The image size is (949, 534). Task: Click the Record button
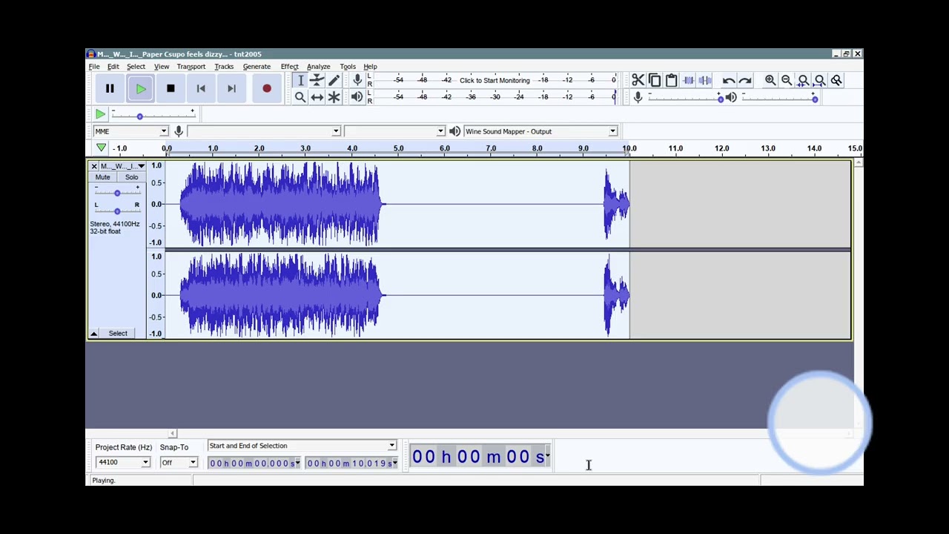pos(267,89)
